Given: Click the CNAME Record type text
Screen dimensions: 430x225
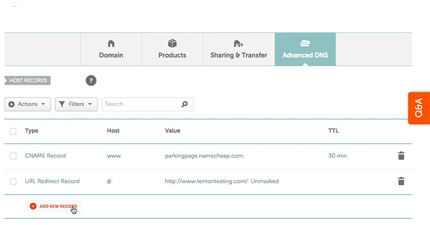Looking at the screenshot, I should click(45, 156).
